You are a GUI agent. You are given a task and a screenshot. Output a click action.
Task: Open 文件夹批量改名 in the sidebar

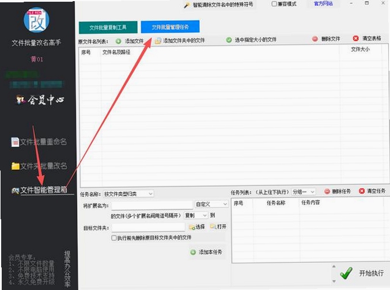[39, 166]
